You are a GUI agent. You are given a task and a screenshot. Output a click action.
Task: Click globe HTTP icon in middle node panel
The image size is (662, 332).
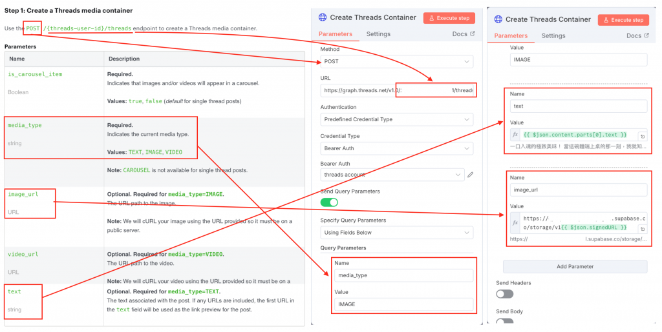[x=323, y=17]
